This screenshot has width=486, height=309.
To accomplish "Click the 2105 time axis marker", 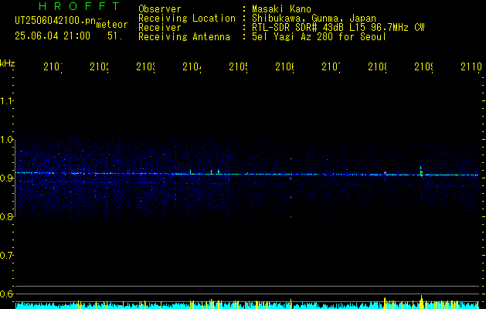I will click(238, 67).
